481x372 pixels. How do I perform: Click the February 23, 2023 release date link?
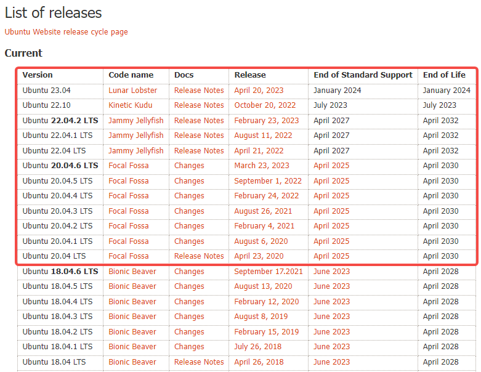(266, 121)
